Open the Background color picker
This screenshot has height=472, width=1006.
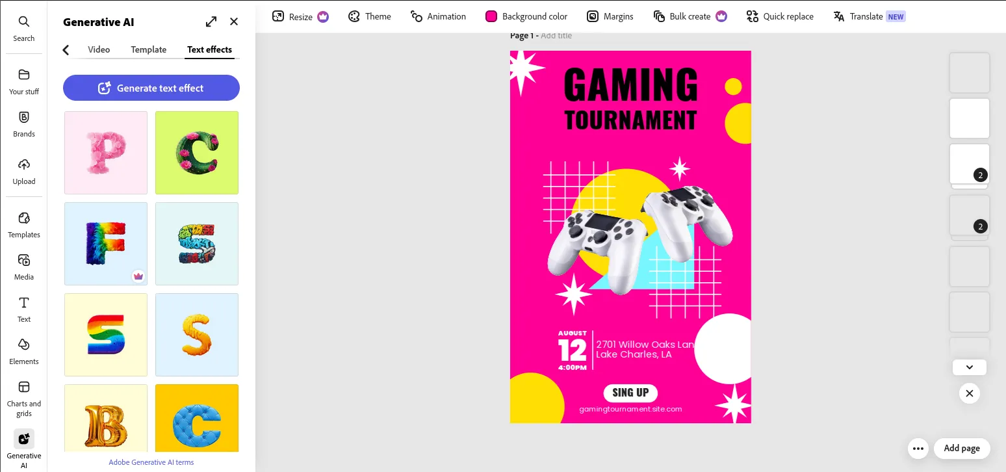[526, 16]
